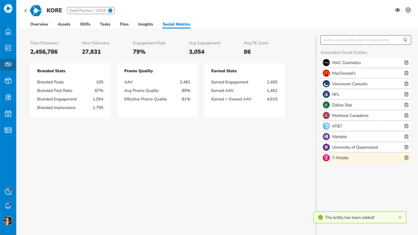418x235 pixels.
Task: Delete the T-Mobile entity with trash icon
Action: tap(406, 158)
